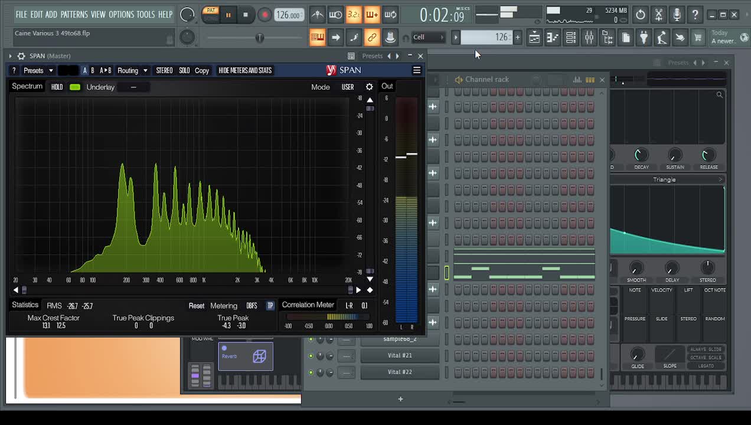
Task: Reset statistics with the Reset button
Action: 197,306
